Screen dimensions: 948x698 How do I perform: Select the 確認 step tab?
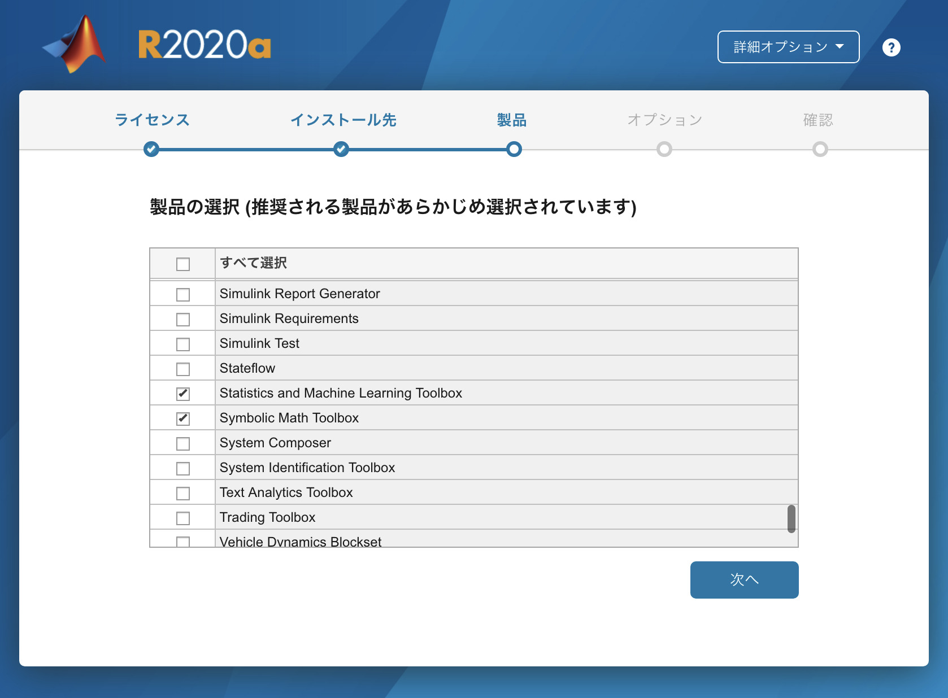[x=818, y=120]
